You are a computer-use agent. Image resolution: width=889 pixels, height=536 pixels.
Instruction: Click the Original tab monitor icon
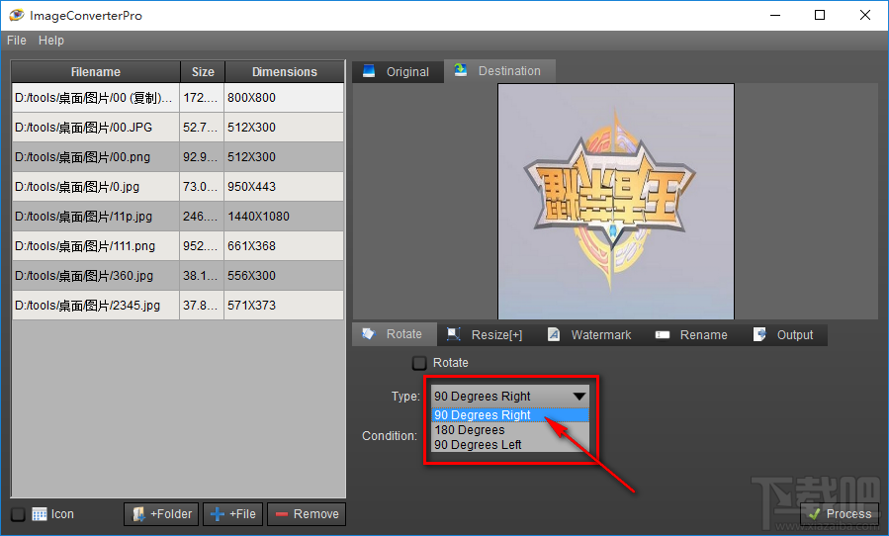(369, 71)
